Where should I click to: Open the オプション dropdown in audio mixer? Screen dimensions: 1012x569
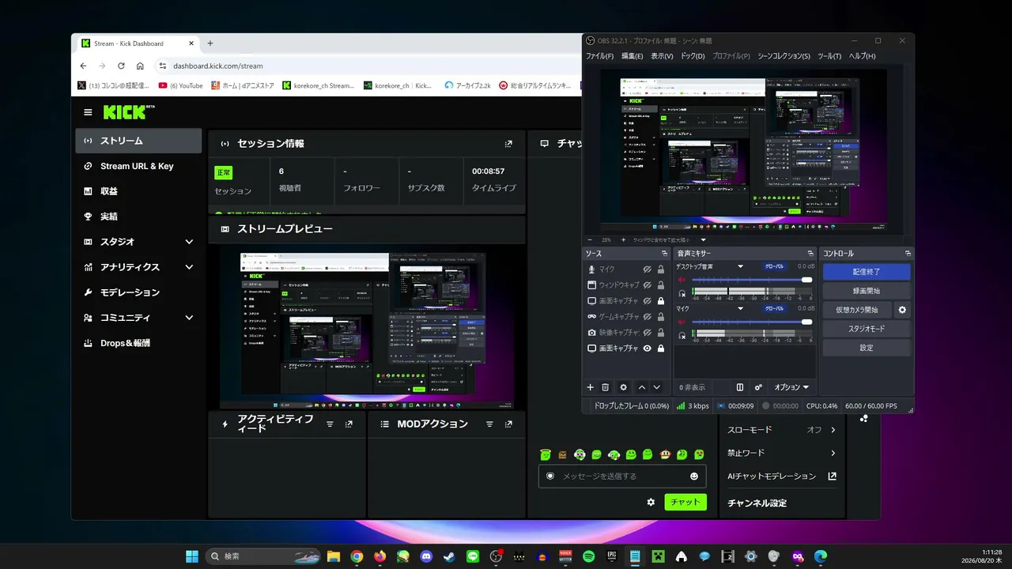coord(791,387)
